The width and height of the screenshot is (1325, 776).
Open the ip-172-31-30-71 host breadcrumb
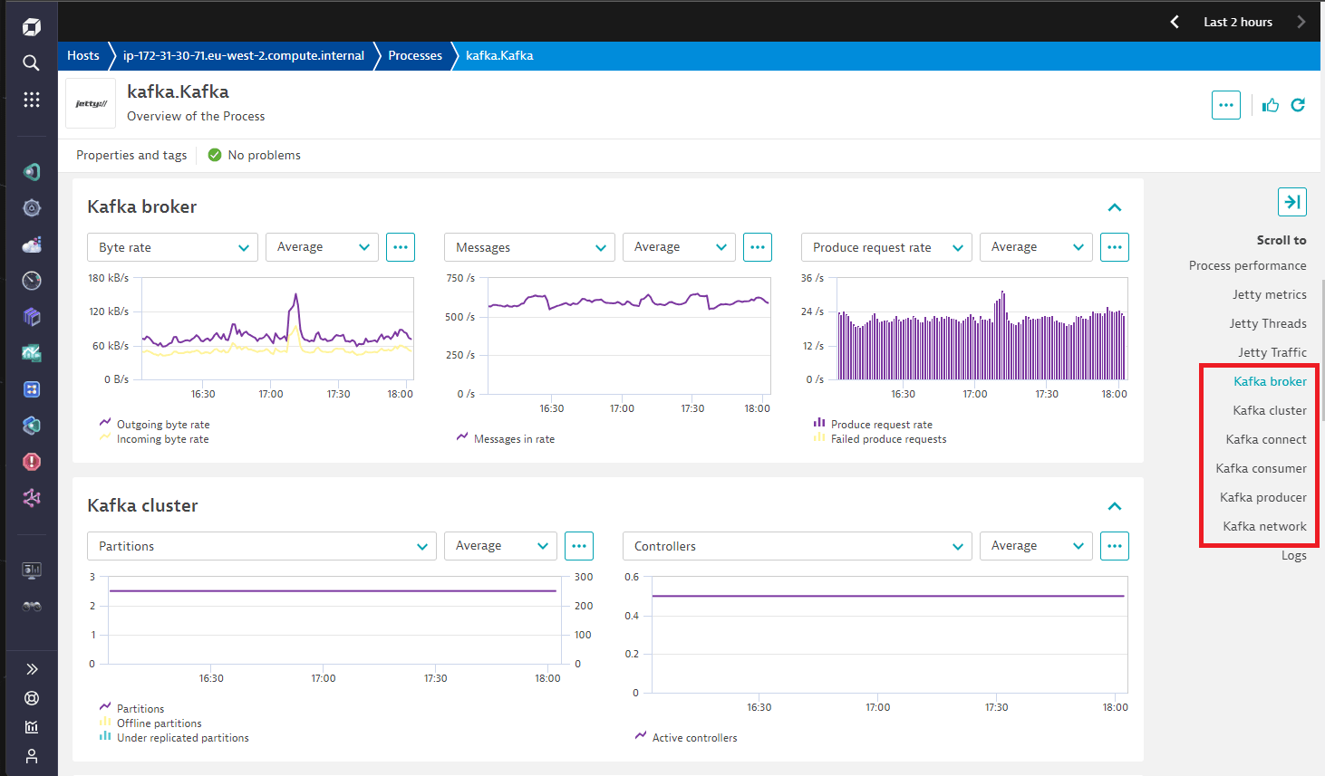(244, 55)
